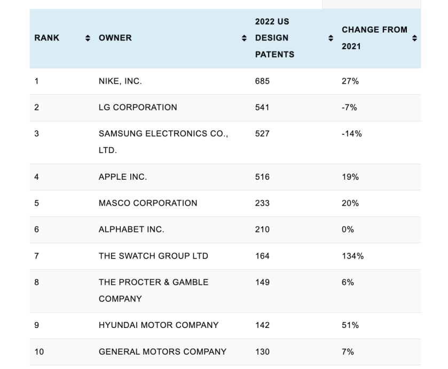The image size is (448, 369).
Task: Select THE SWATCH GROUP LTD row
Action: (153, 256)
